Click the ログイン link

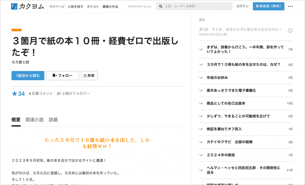point(242,6)
